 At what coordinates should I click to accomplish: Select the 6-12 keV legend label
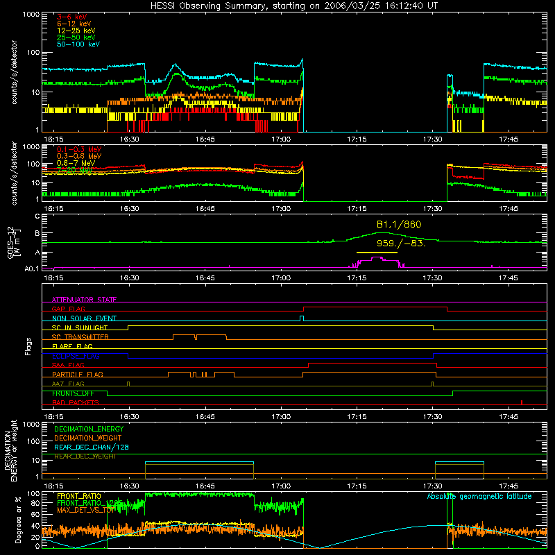(74, 24)
